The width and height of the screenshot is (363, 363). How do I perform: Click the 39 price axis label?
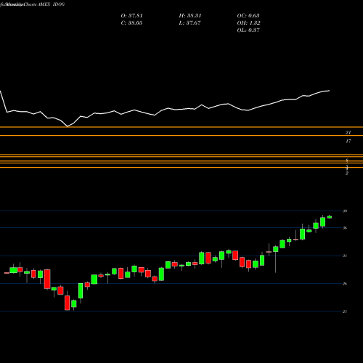(x=345, y=211)
